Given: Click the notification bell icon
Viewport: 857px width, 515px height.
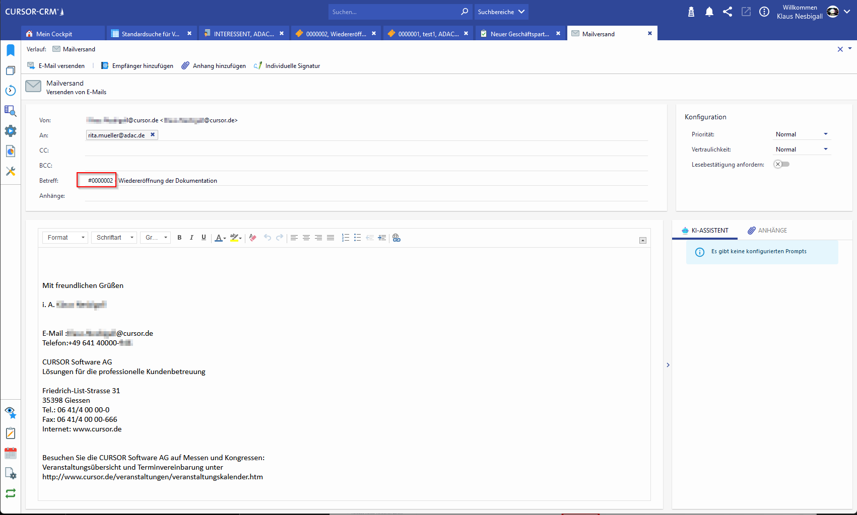Looking at the screenshot, I should (x=709, y=12).
